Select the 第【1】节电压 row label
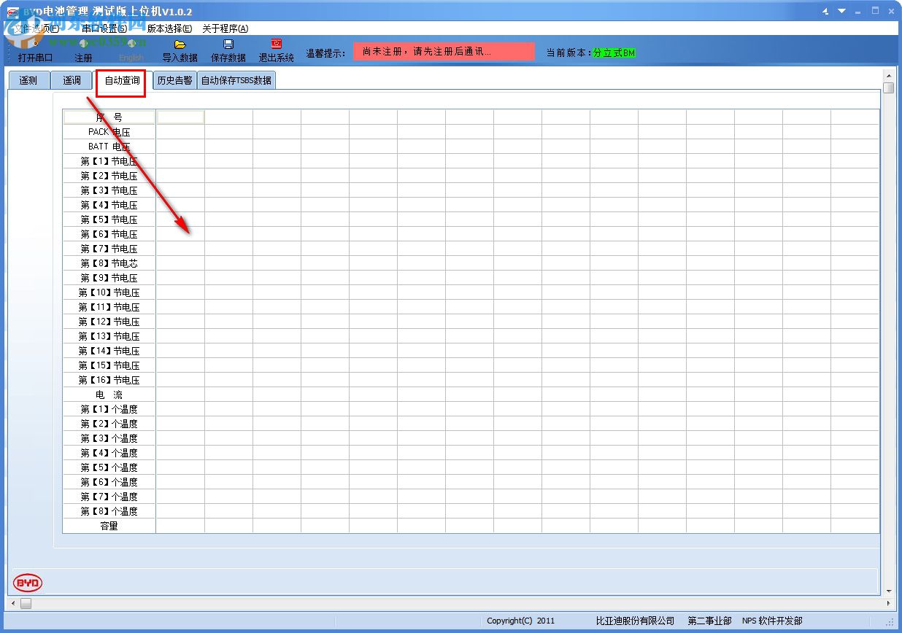This screenshot has width=902, height=633. [109, 161]
